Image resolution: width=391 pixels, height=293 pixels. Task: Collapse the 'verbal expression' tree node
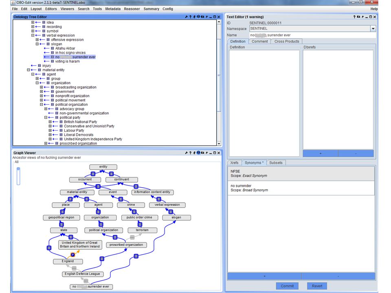[x=33, y=35]
